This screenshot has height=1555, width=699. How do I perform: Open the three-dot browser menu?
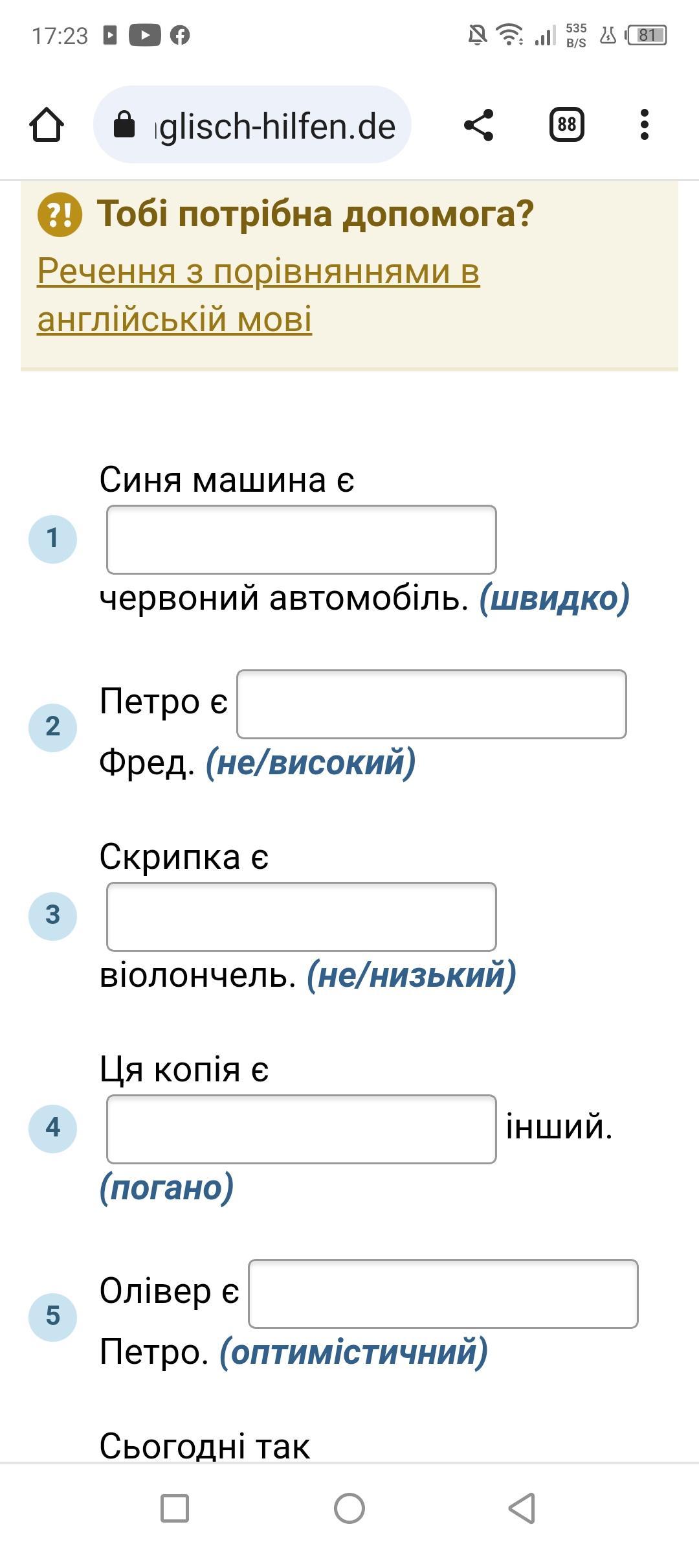pos(644,124)
